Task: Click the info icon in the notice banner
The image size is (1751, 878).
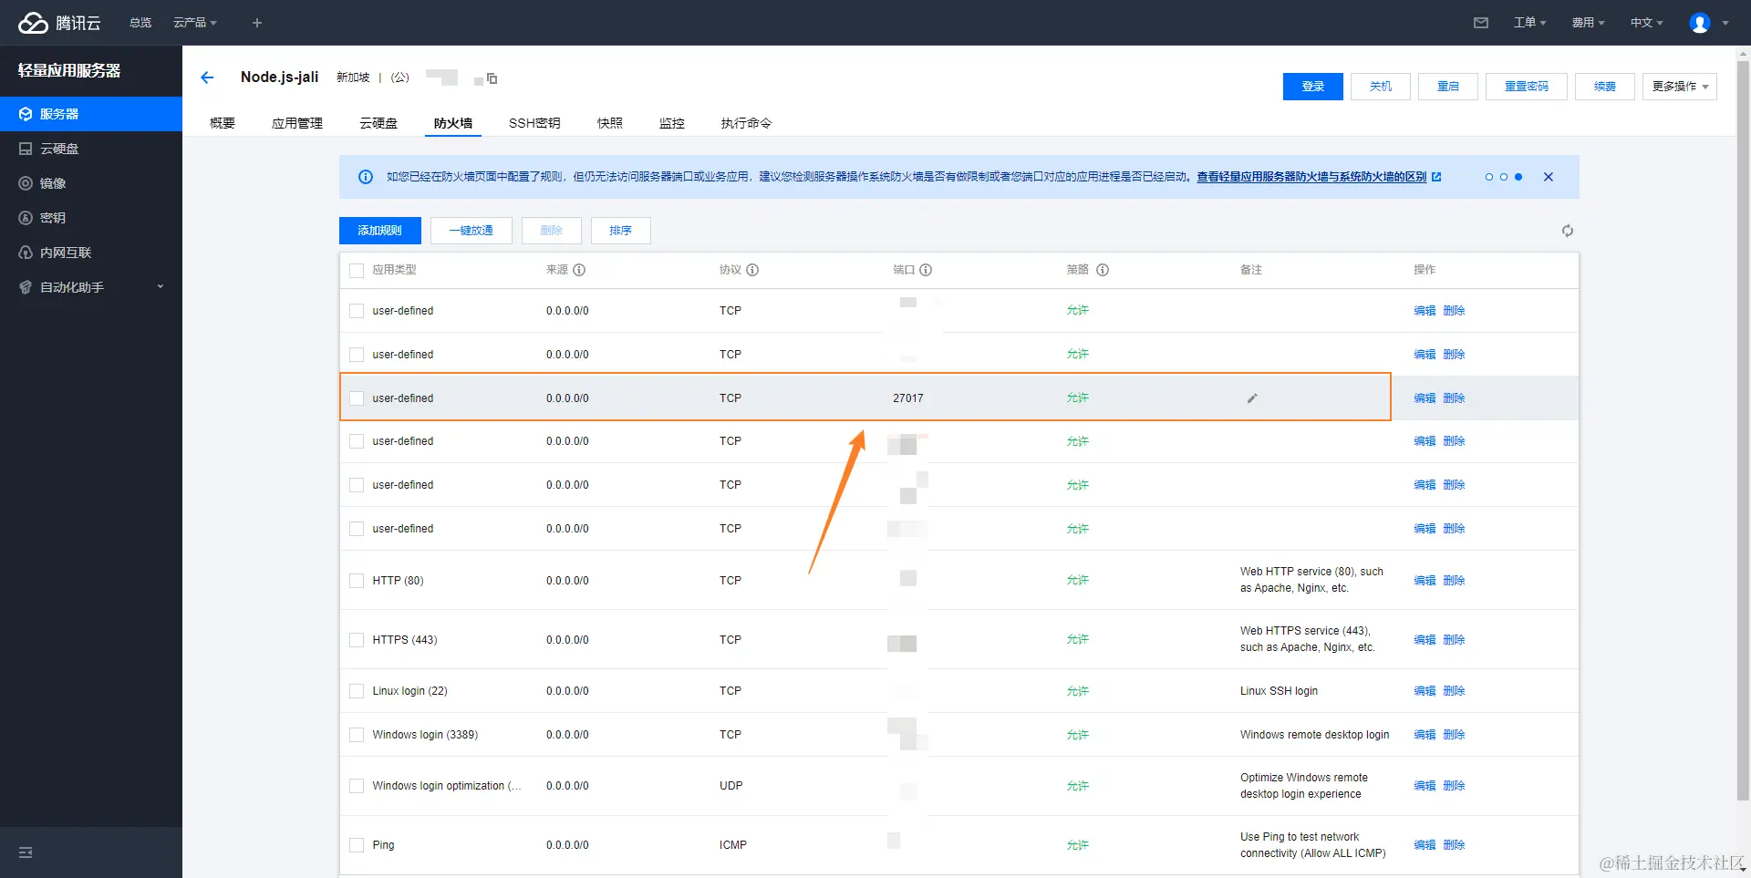Action: coord(366,177)
